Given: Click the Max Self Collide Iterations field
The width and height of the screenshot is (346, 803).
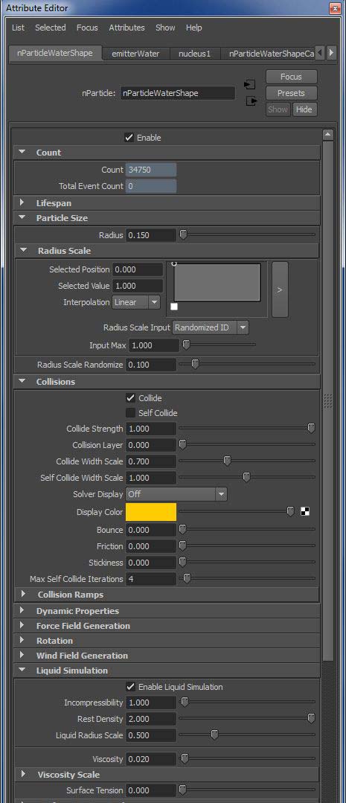Looking at the screenshot, I should point(151,579).
